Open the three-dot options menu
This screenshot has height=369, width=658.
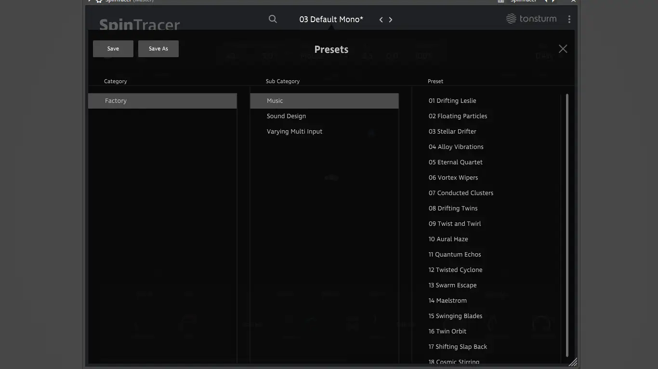(x=569, y=19)
